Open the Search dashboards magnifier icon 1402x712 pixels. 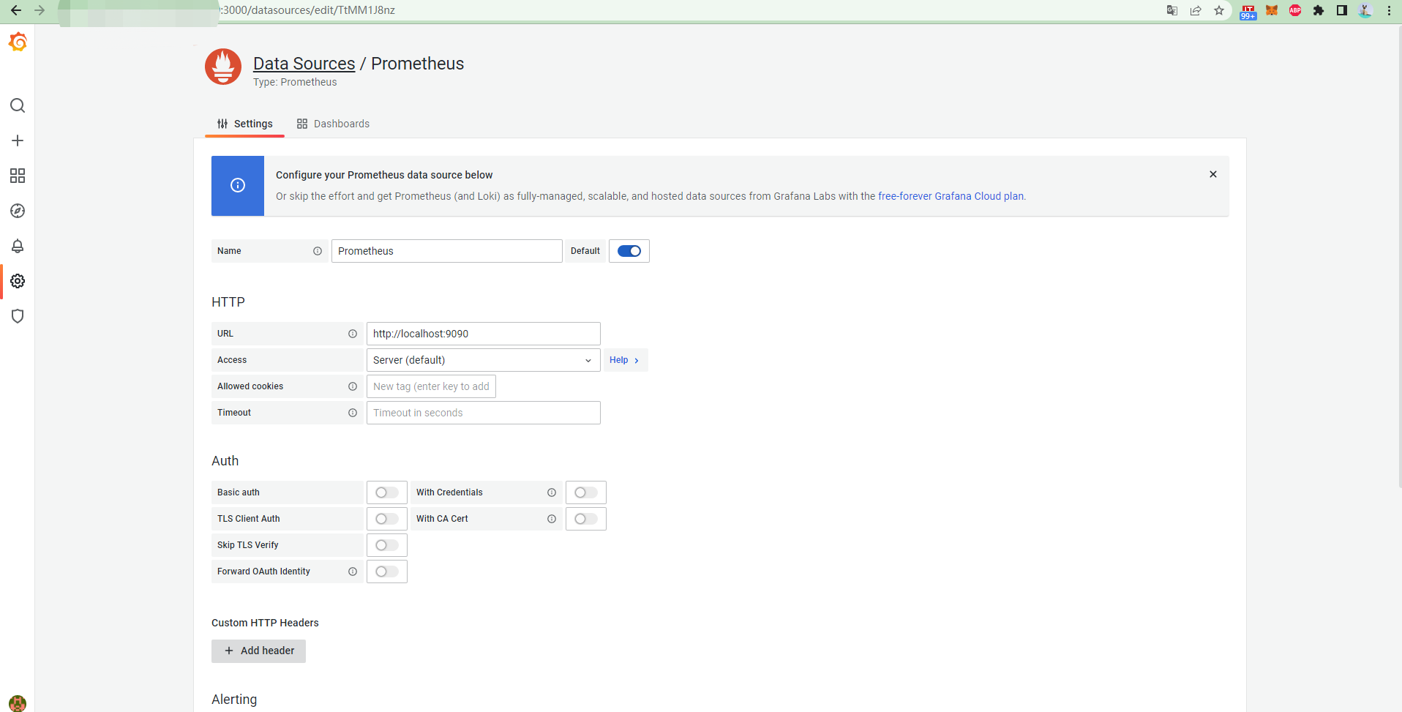[18, 105]
